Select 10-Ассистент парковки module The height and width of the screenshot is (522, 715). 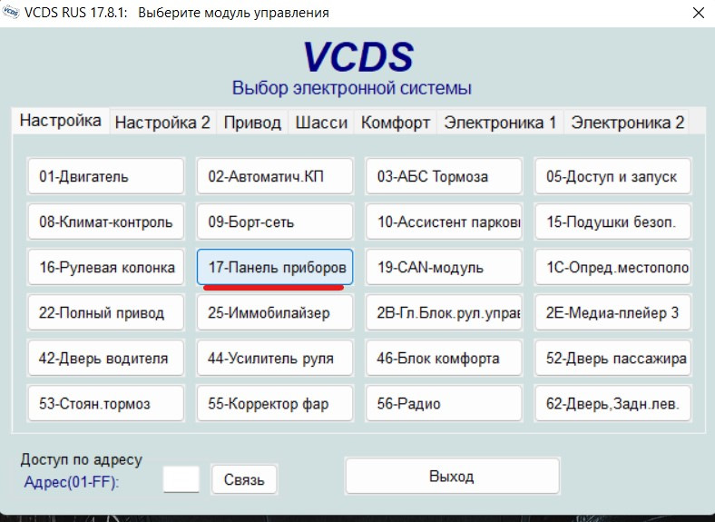pyautogui.click(x=444, y=222)
